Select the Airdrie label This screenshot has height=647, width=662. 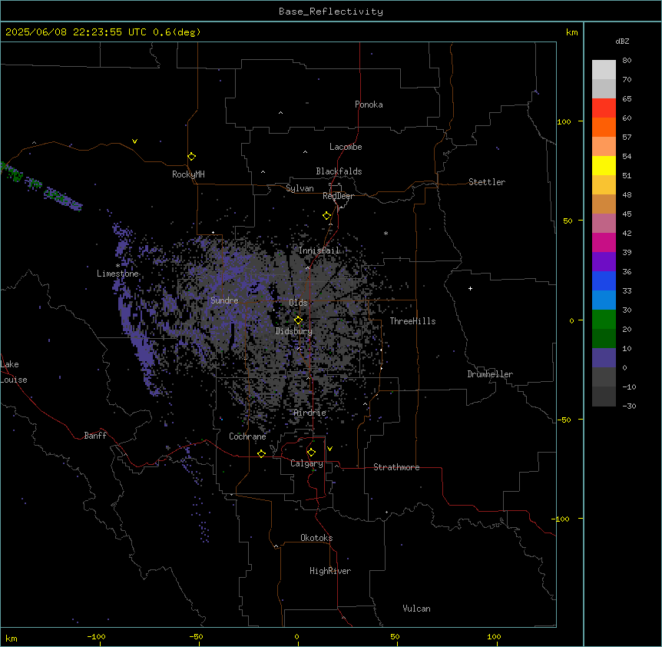tap(310, 413)
